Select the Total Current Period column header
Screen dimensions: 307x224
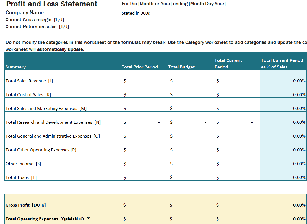pos(237,61)
